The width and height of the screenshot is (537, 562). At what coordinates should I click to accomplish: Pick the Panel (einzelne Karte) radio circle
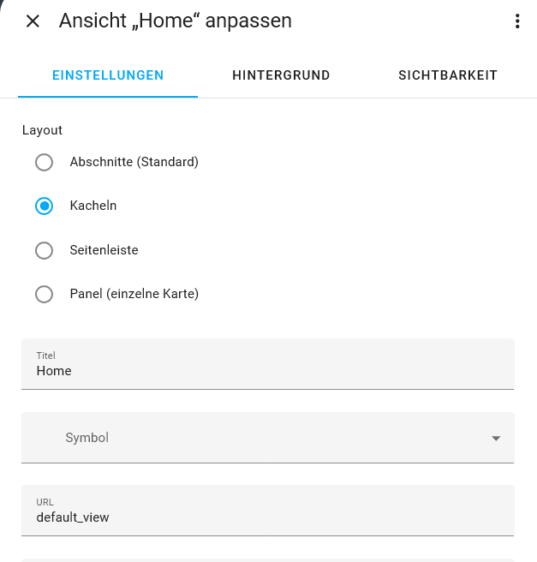(x=44, y=295)
